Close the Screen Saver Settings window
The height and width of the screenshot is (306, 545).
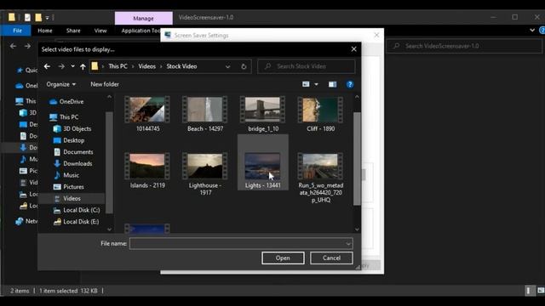376,35
